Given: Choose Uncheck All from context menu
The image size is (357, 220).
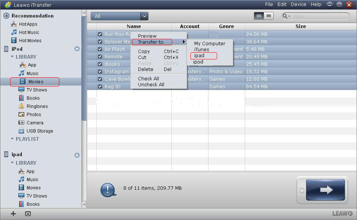Looking at the screenshot, I should [151, 84].
